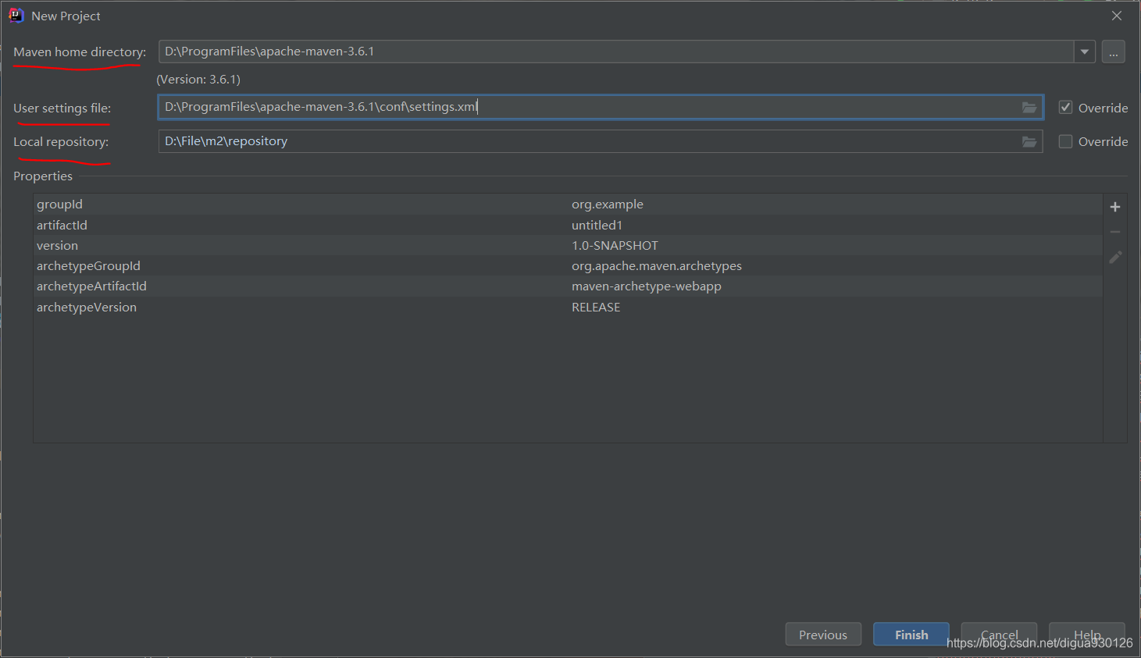Open Help for this dialog
The height and width of the screenshot is (658, 1141).
tap(1087, 635)
